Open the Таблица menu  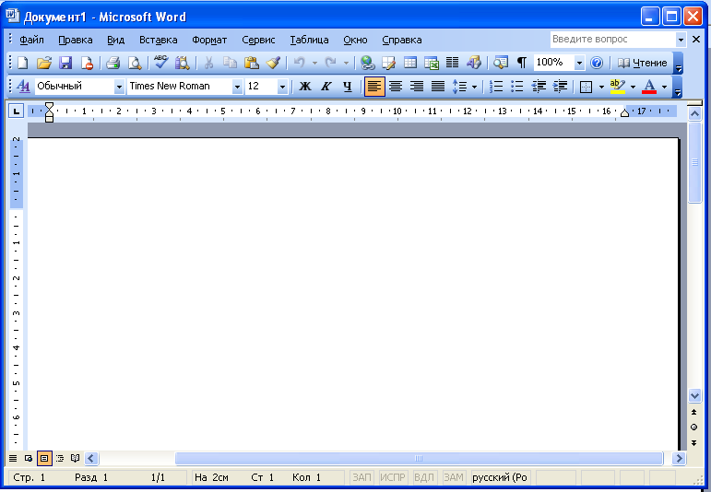[x=309, y=40]
